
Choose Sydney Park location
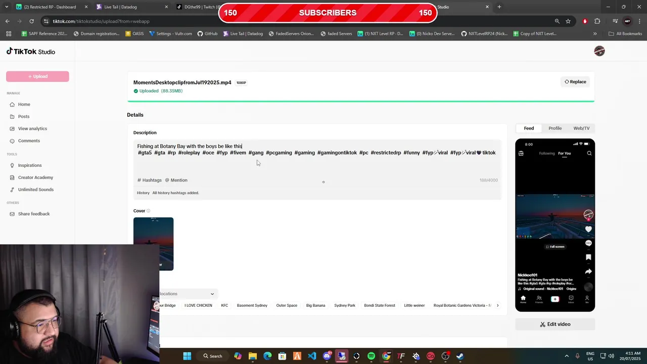click(x=345, y=305)
